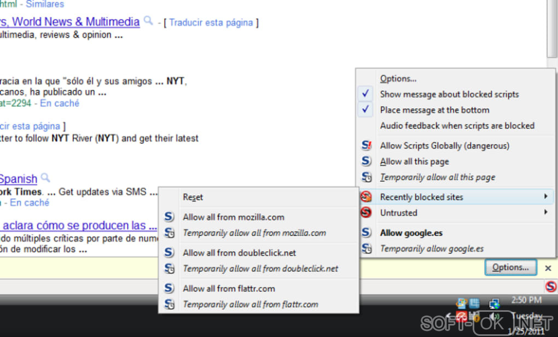The height and width of the screenshot is (337, 558).
Task: Click the icon beside Temporarily allow google.es
Action: click(367, 248)
